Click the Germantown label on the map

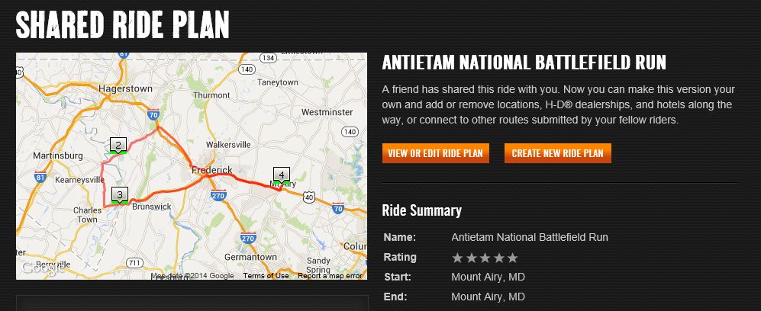pos(251,257)
